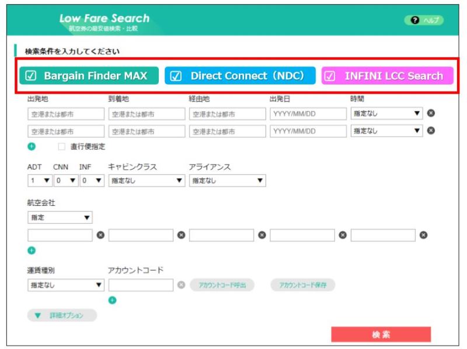Focus the fifth airline code field
The height and width of the screenshot is (349, 467).
(383, 235)
